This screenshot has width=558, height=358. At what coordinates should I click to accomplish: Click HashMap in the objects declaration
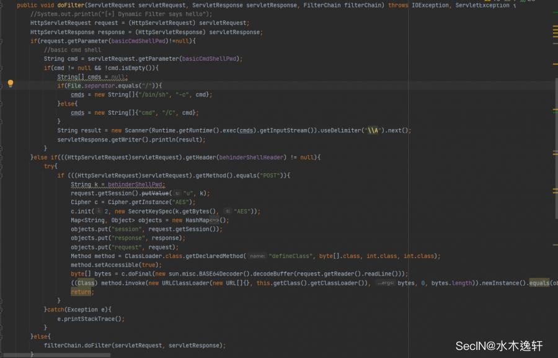(x=197, y=220)
